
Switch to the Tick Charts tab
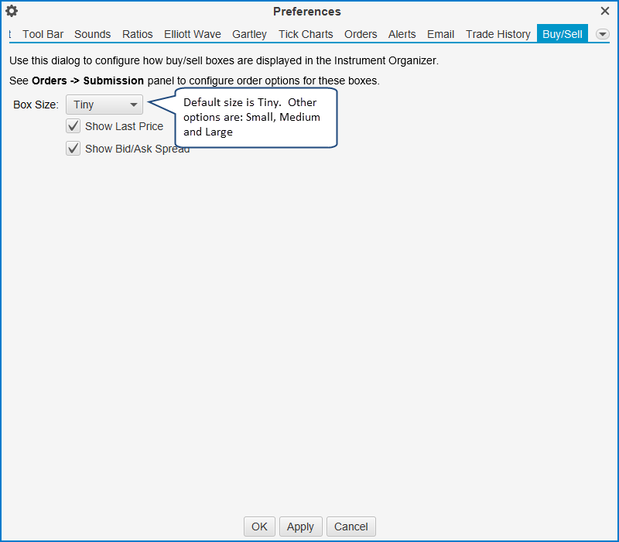pos(306,34)
